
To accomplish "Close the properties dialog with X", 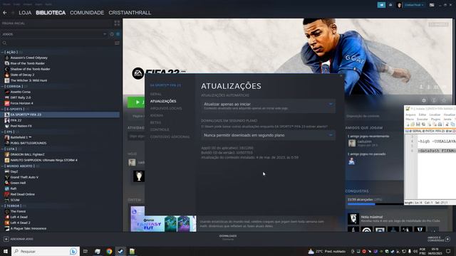I will coord(341,76).
